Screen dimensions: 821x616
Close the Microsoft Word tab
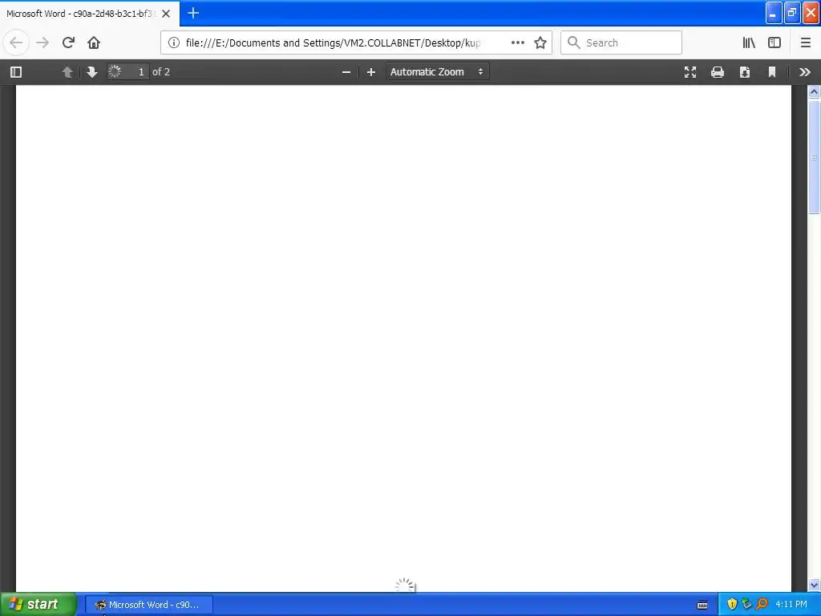click(166, 14)
